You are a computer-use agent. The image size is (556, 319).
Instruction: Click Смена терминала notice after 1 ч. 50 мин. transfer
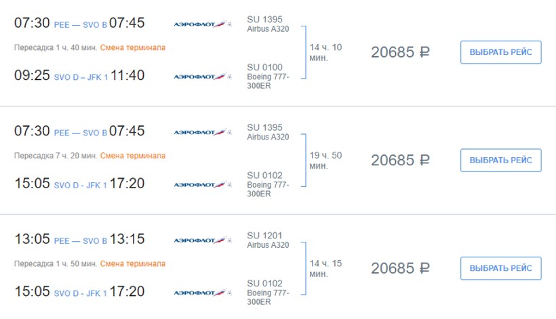coord(132,263)
